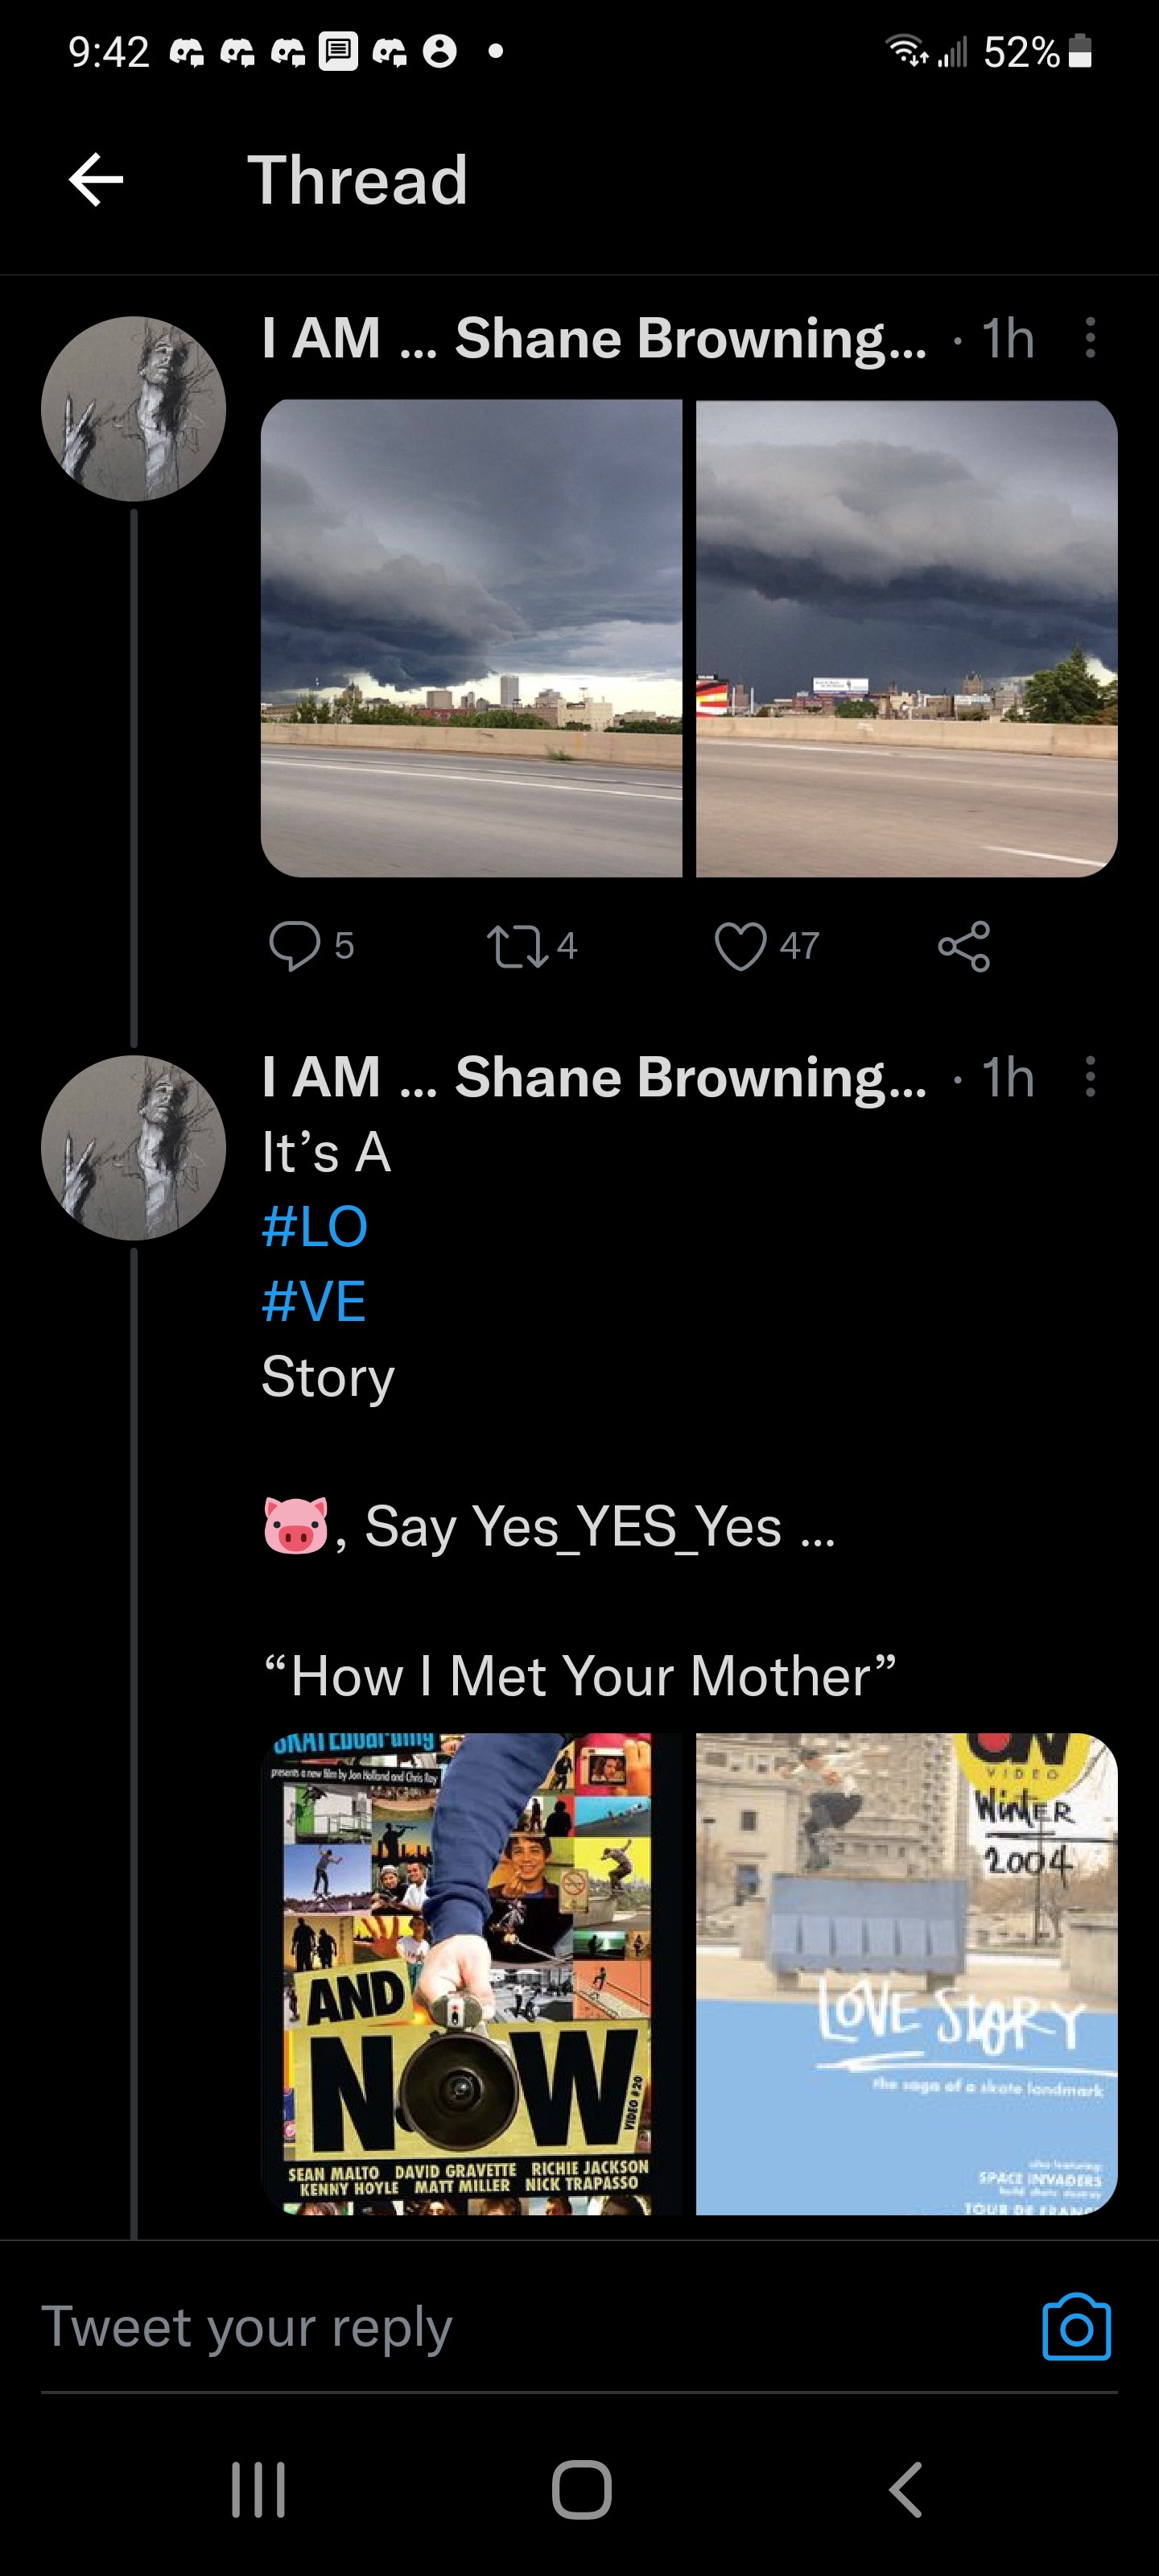The width and height of the screenshot is (1159, 2576).
Task: View the right storm clouds photo
Action: tap(906, 638)
